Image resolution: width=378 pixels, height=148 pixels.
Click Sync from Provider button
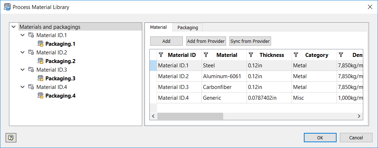point(250,41)
